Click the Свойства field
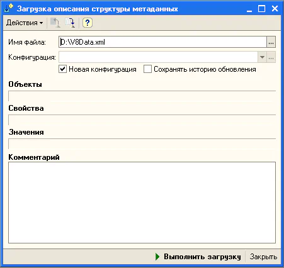284x268 pixels. pos(142,120)
